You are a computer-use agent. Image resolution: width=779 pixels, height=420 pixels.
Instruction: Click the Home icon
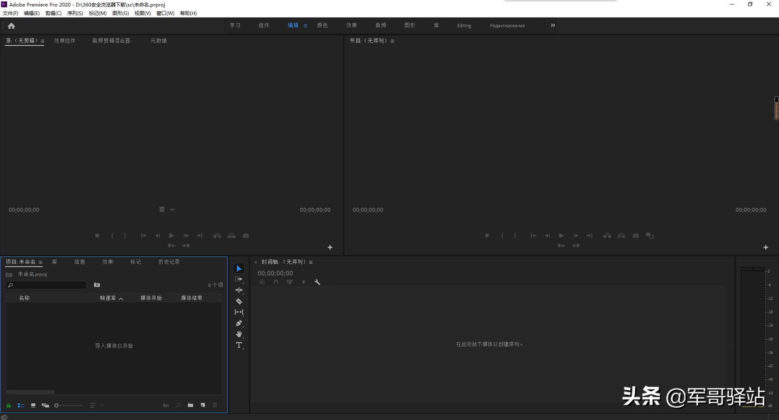(x=11, y=26)
